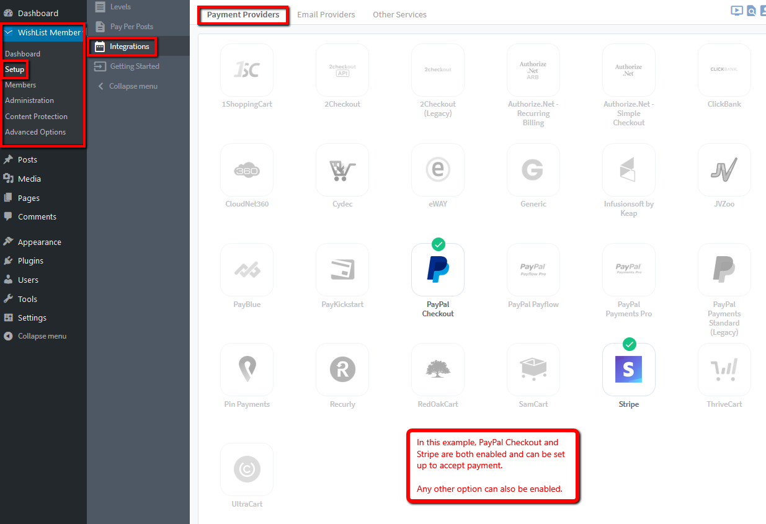Open the Generic integration icon
Viewport: 766px width, 524px height.
(x=533, y=170)
